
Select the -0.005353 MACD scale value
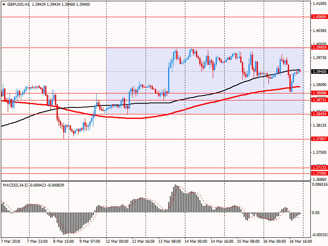click(319, 235)
